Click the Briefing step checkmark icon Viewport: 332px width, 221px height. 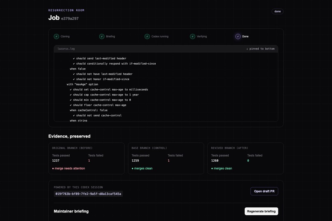pyautogui.click(x=102, y=36)
